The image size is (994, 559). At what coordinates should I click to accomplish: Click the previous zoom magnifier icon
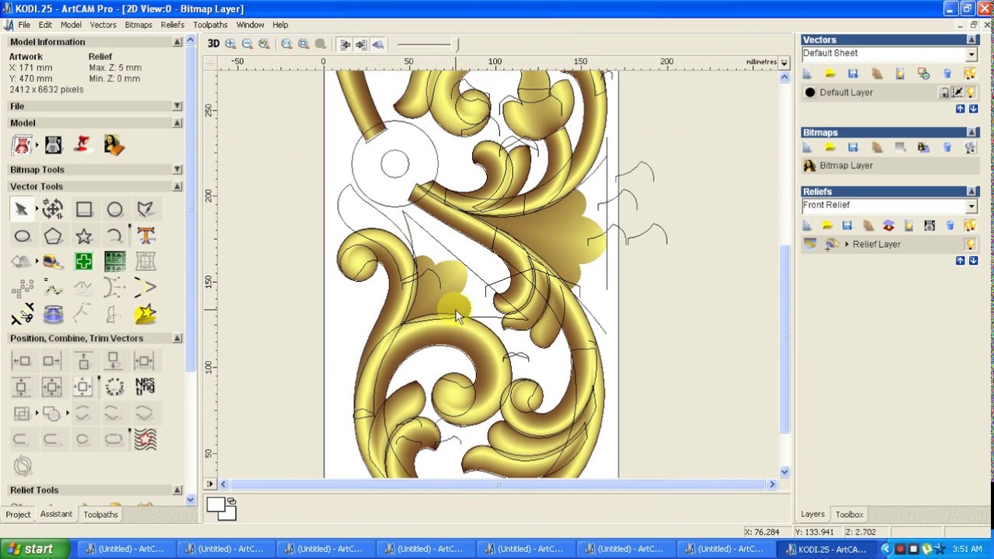[x=264, y=44]
